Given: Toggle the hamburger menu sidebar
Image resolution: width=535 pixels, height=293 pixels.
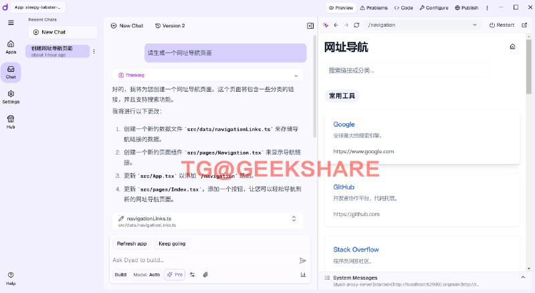Looking at the screenshot, I should click(11, 22).
